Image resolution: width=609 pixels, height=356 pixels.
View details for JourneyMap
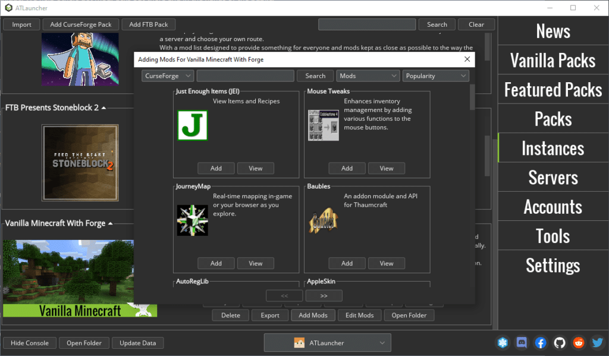pyautogui.click(x=255, y=263)
